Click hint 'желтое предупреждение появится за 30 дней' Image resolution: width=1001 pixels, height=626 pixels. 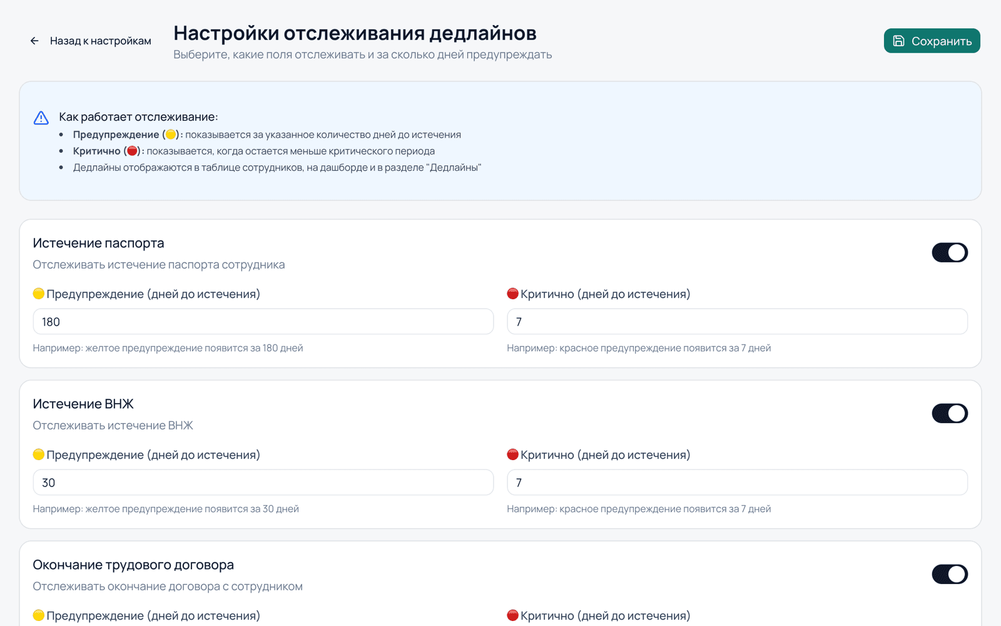coord(192,509)
